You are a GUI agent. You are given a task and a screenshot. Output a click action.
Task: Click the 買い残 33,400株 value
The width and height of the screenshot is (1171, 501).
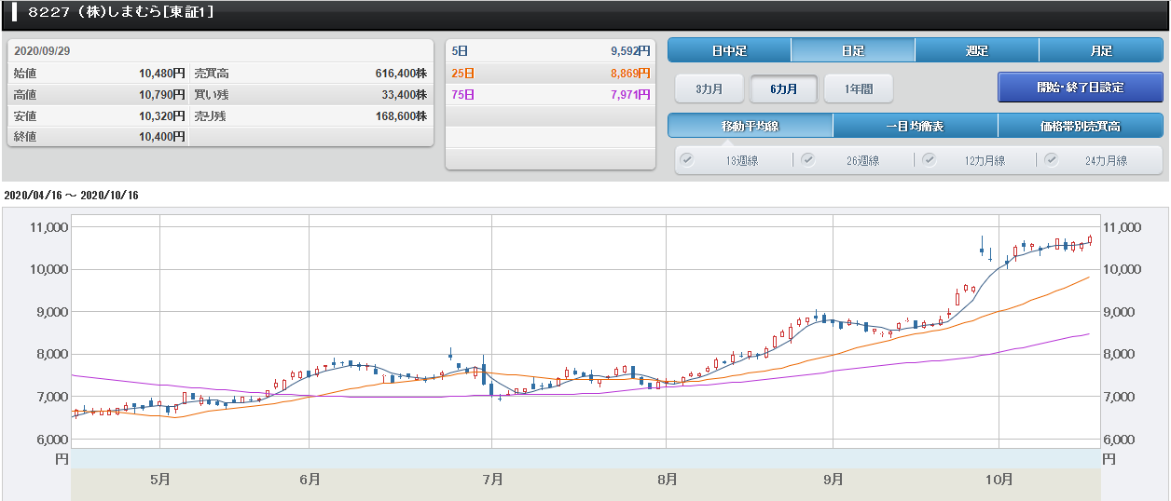(405, 94)
